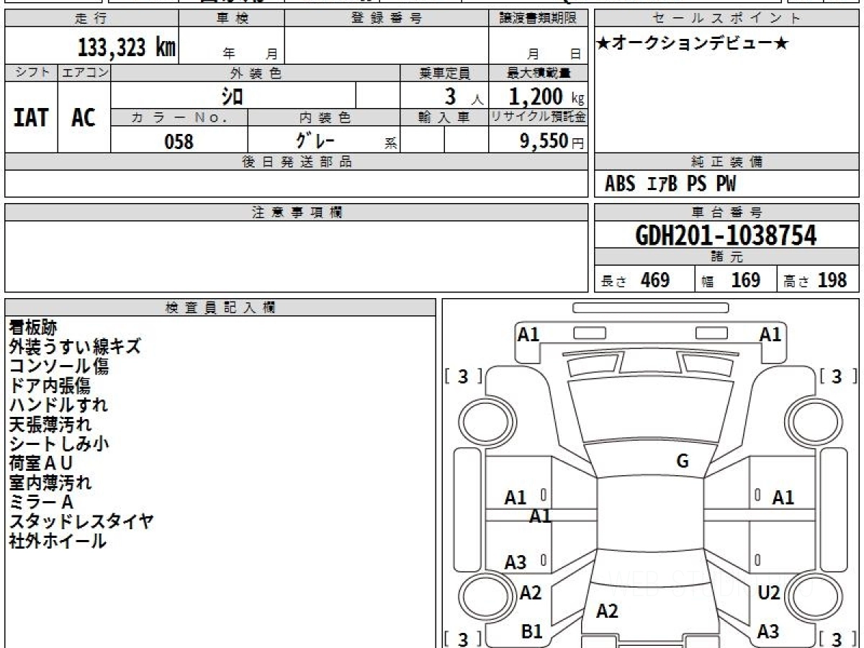Click the ABS エアB PS PW equipment line

[670, 184]
